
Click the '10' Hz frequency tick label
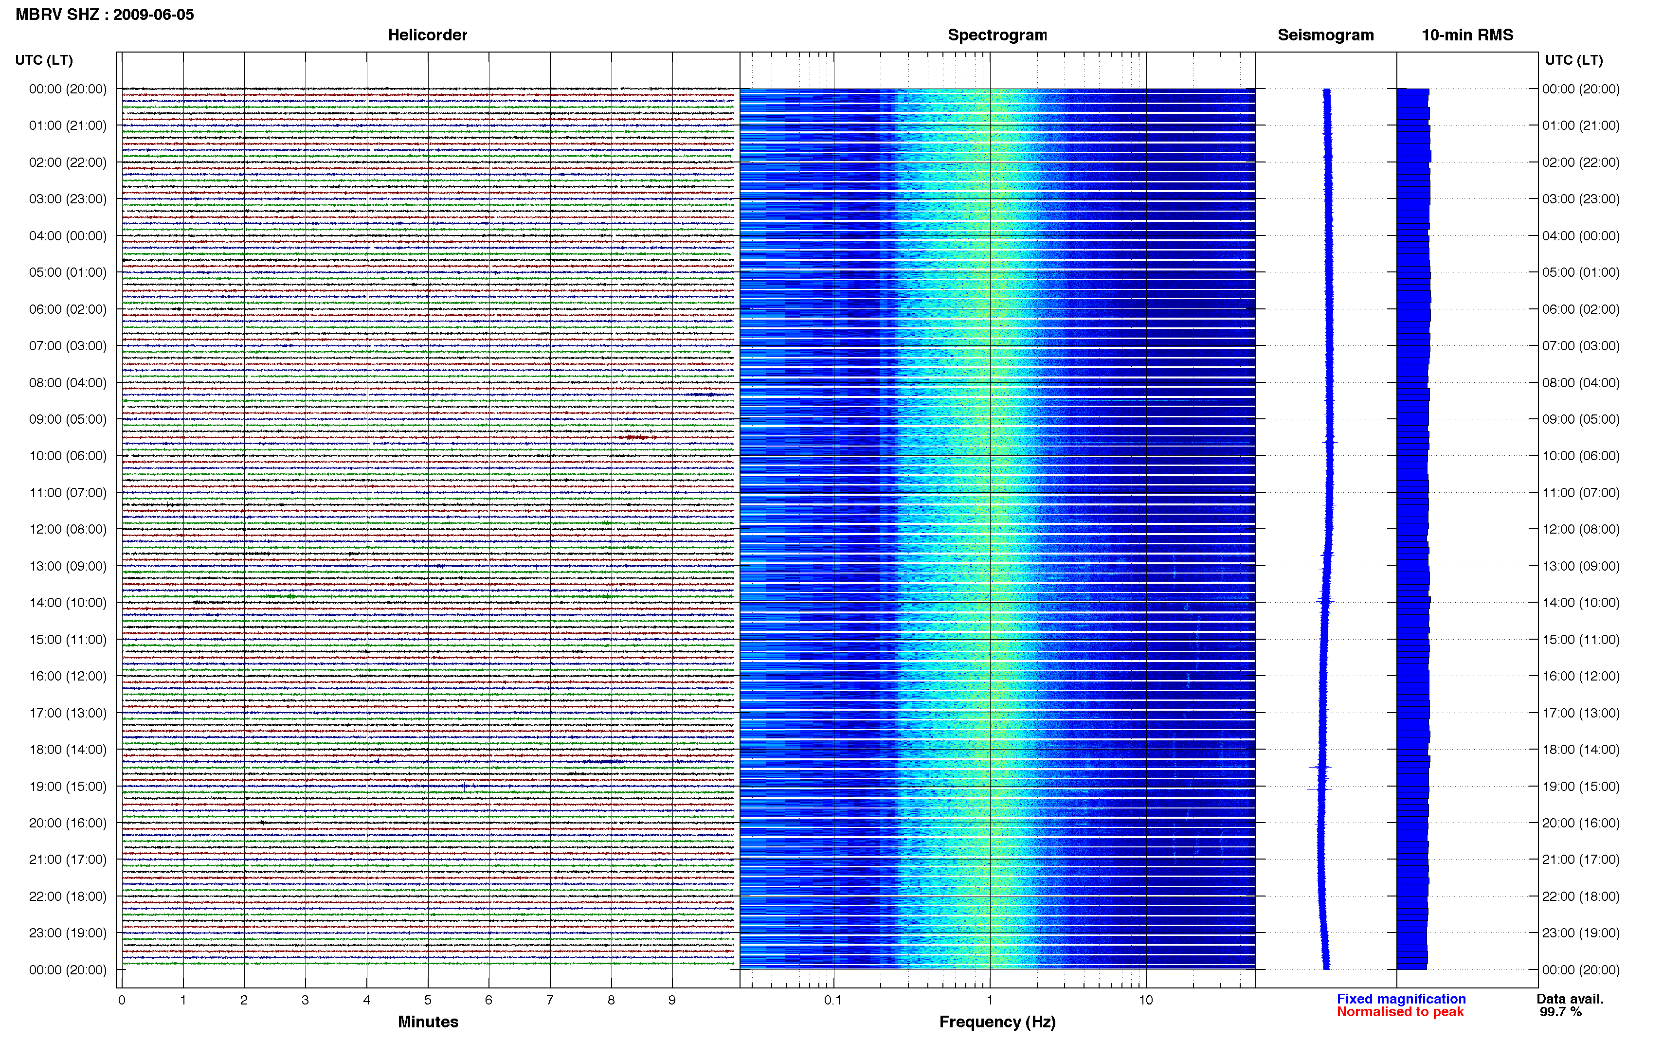(1145, 1000)
